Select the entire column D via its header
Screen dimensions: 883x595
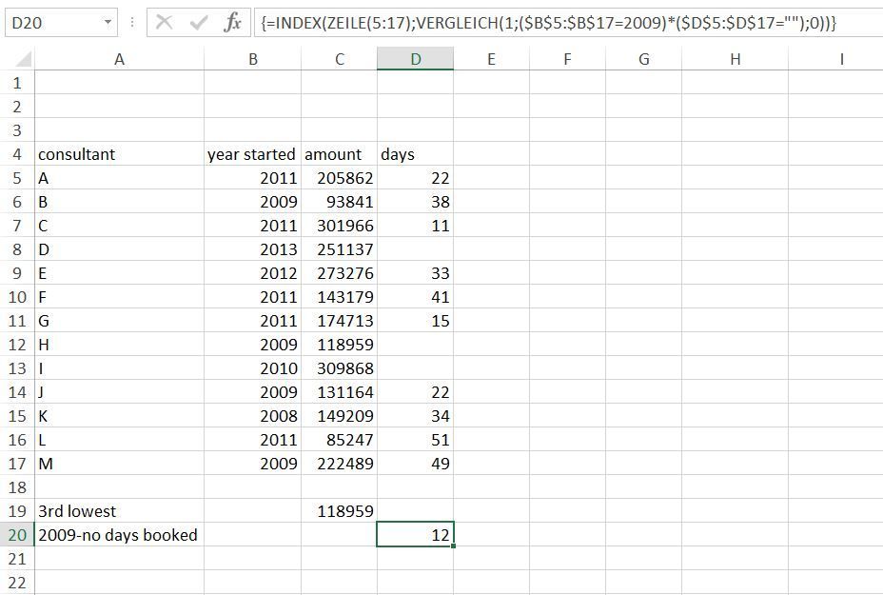pyautogui.click(x=416, y=59)
